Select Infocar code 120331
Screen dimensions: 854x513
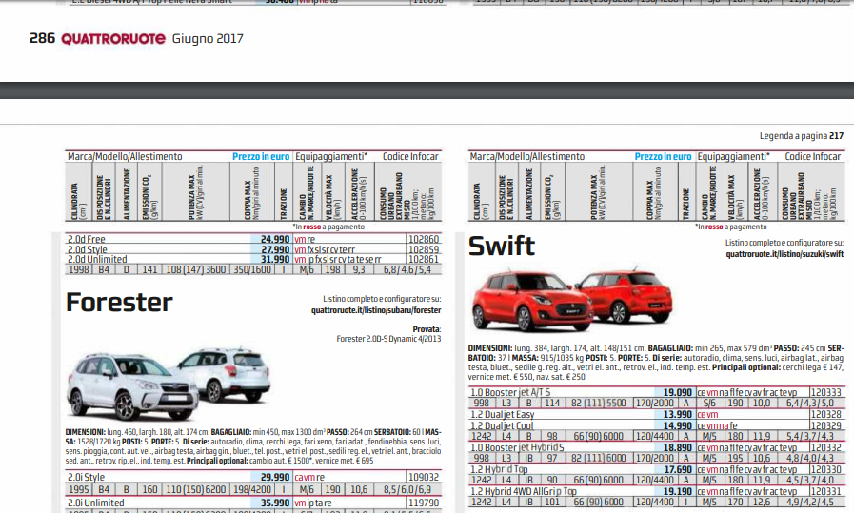(x=825, y=491)
